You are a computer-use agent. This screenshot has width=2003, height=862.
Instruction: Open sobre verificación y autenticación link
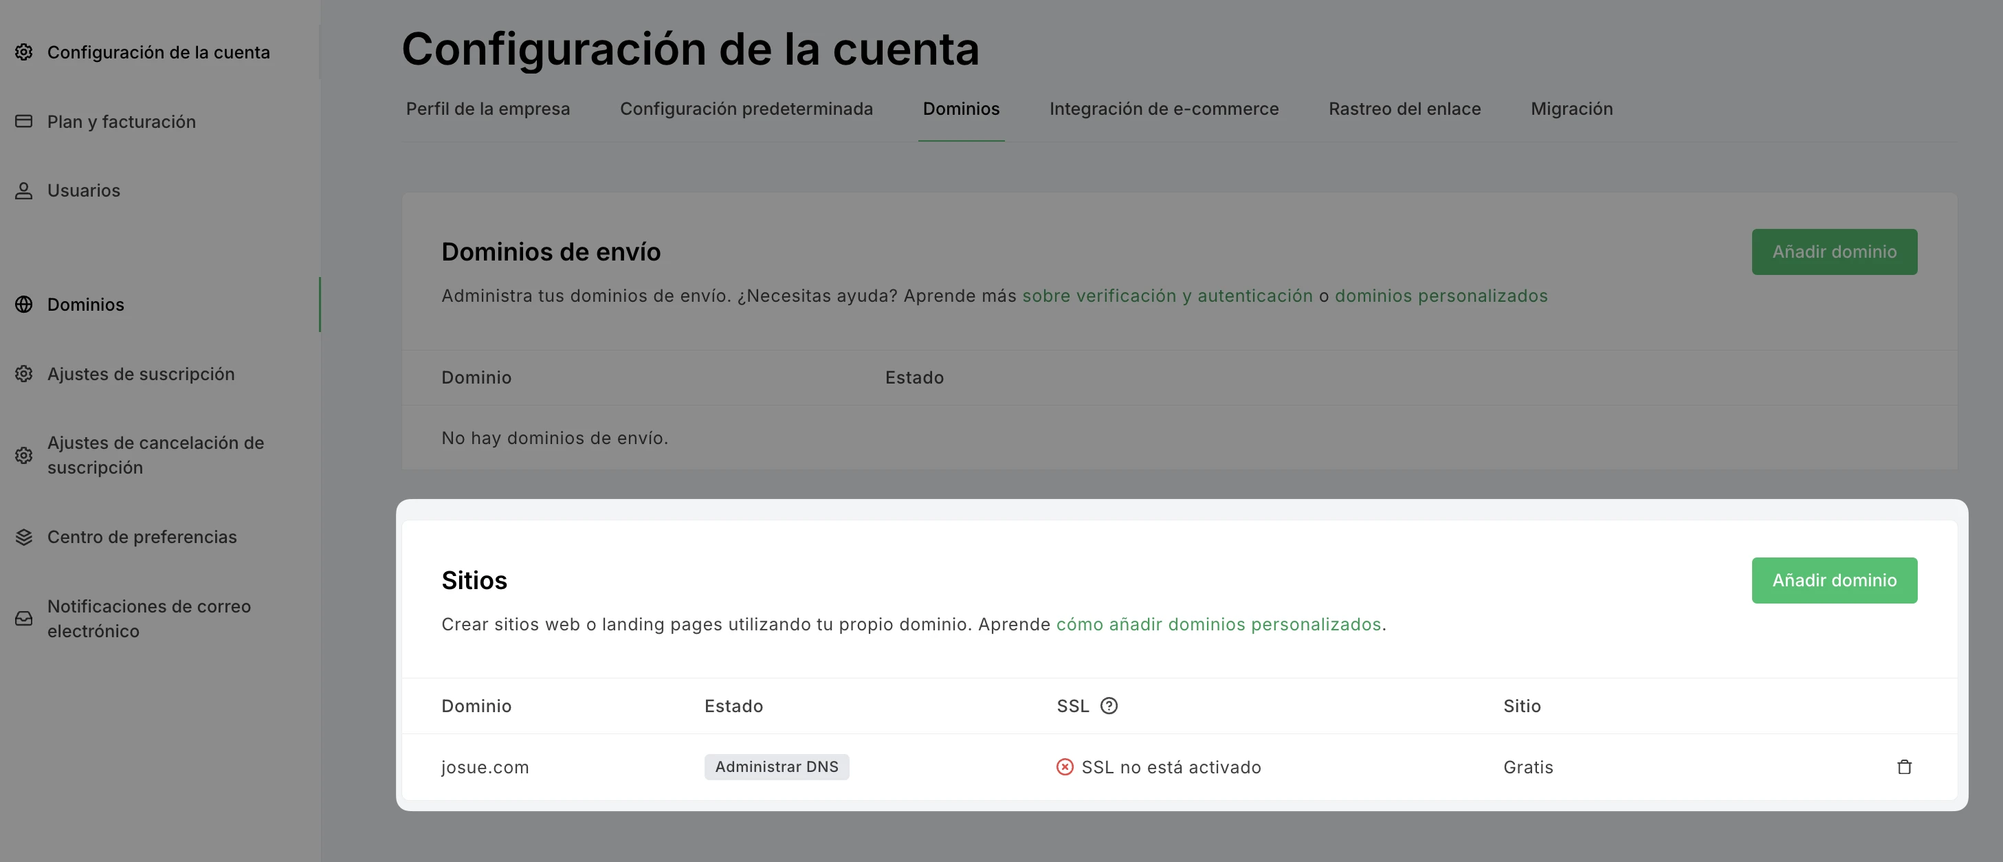1166,296
